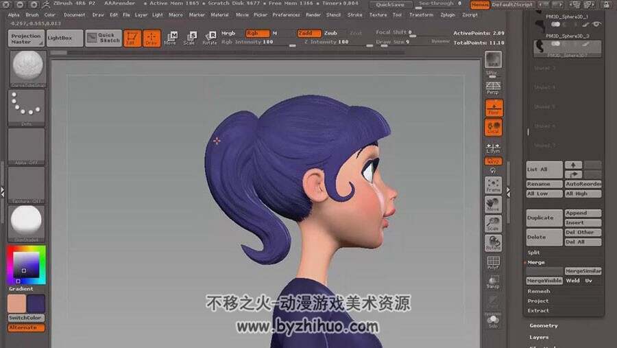Toggle Persp perspective view icon
The image size is (617, 348).
tap(493, 88)
